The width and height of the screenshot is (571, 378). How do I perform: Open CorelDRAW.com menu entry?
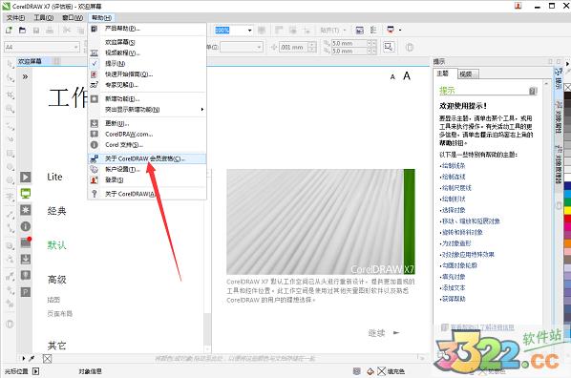[x=147, y=134]
